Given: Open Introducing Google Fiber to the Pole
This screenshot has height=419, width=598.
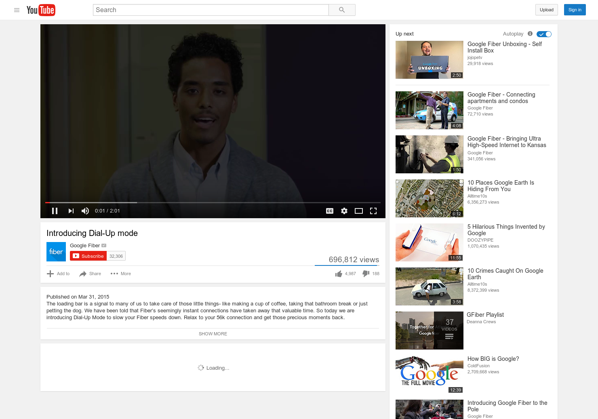Looking at the screenshot, I should (x=507, y=406).
